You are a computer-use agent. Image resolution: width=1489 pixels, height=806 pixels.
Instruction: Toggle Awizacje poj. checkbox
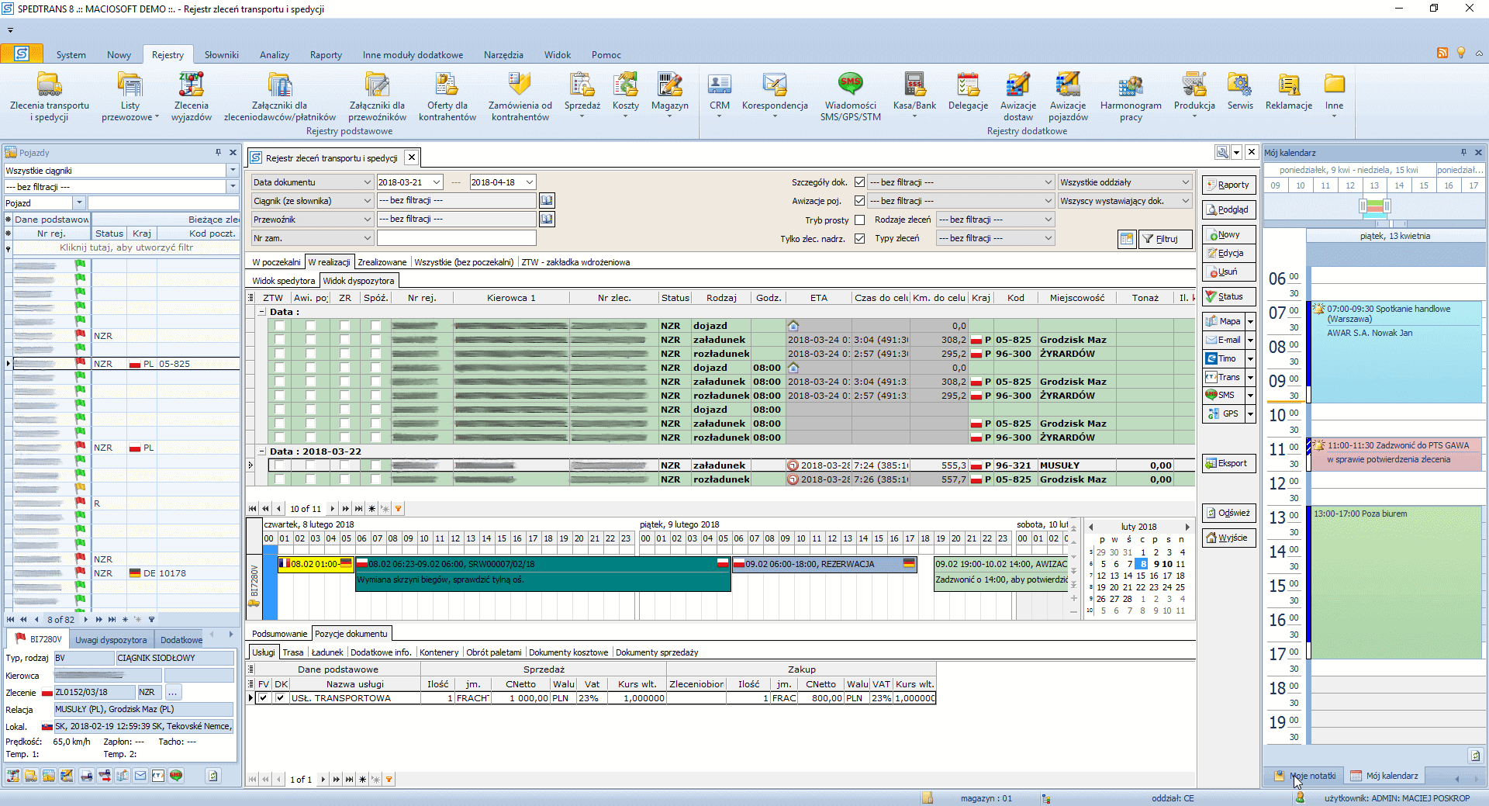(859, 201)
